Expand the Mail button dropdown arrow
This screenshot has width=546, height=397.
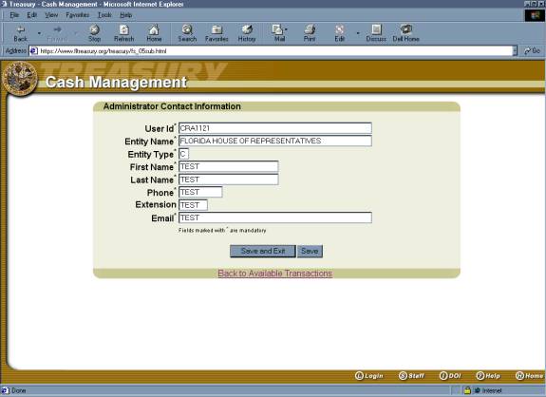coord(286,29)
